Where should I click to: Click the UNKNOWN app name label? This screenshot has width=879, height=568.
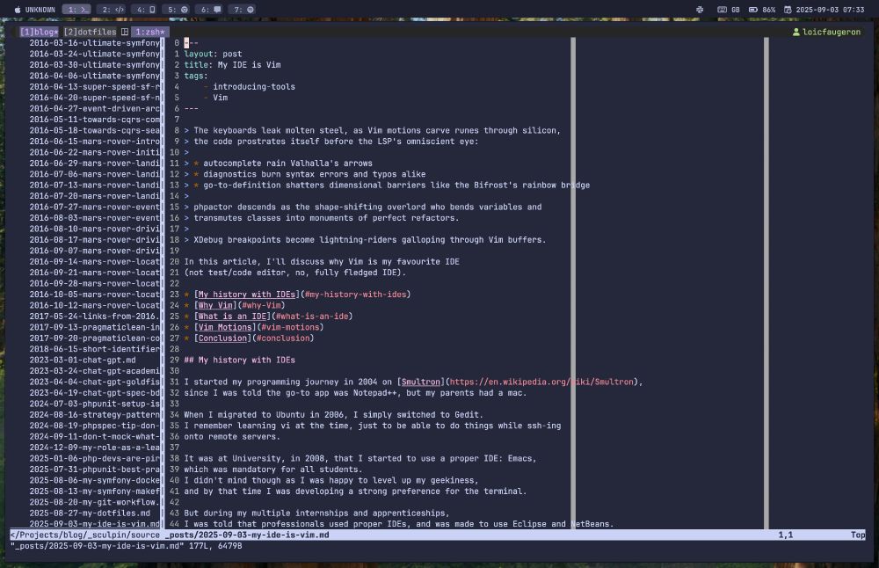[40, 10]
